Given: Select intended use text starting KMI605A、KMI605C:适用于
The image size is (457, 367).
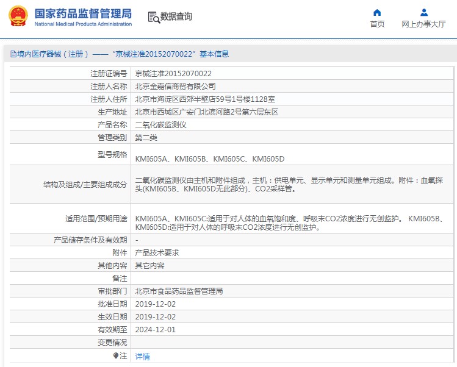Looking at the screenshot, I should [289, 223].
